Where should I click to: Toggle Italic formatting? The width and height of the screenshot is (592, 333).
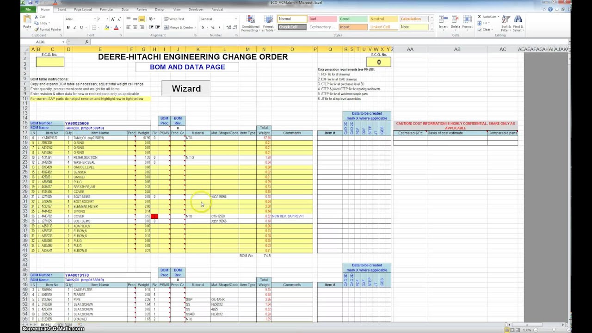(74, 27)
